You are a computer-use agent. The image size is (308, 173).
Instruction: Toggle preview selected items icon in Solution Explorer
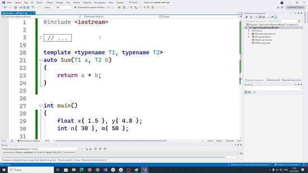pyautogui.click(x=276, y=17)
